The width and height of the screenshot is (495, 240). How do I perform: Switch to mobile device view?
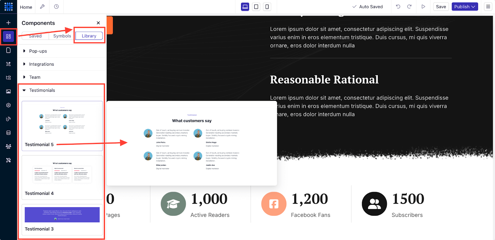tap(267, 6)
